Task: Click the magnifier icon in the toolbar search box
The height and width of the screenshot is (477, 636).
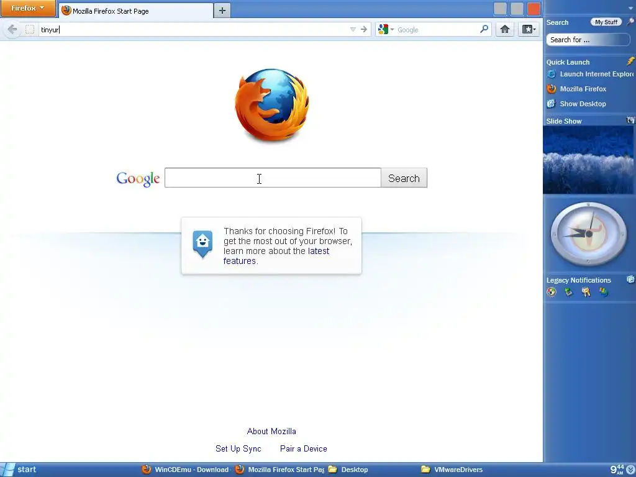Action: (484, 29)
